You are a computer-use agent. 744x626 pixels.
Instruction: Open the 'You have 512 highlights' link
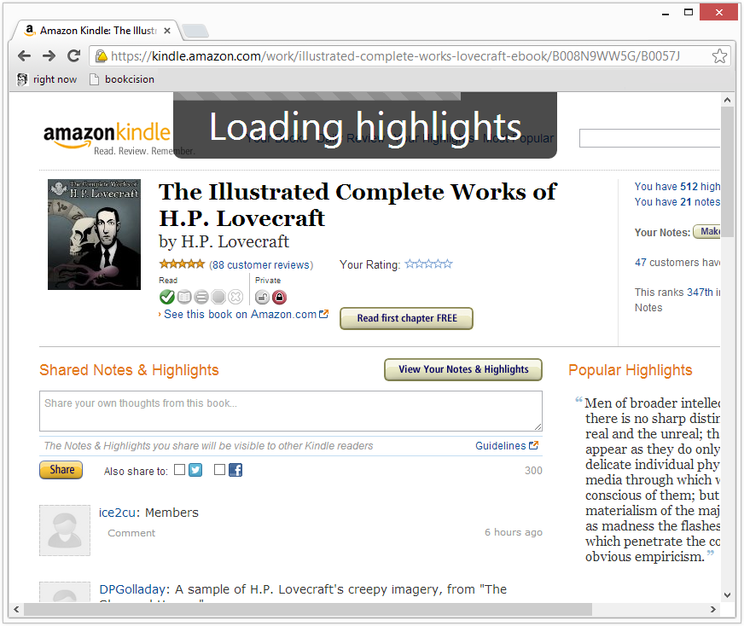click(x=677, y=187)
